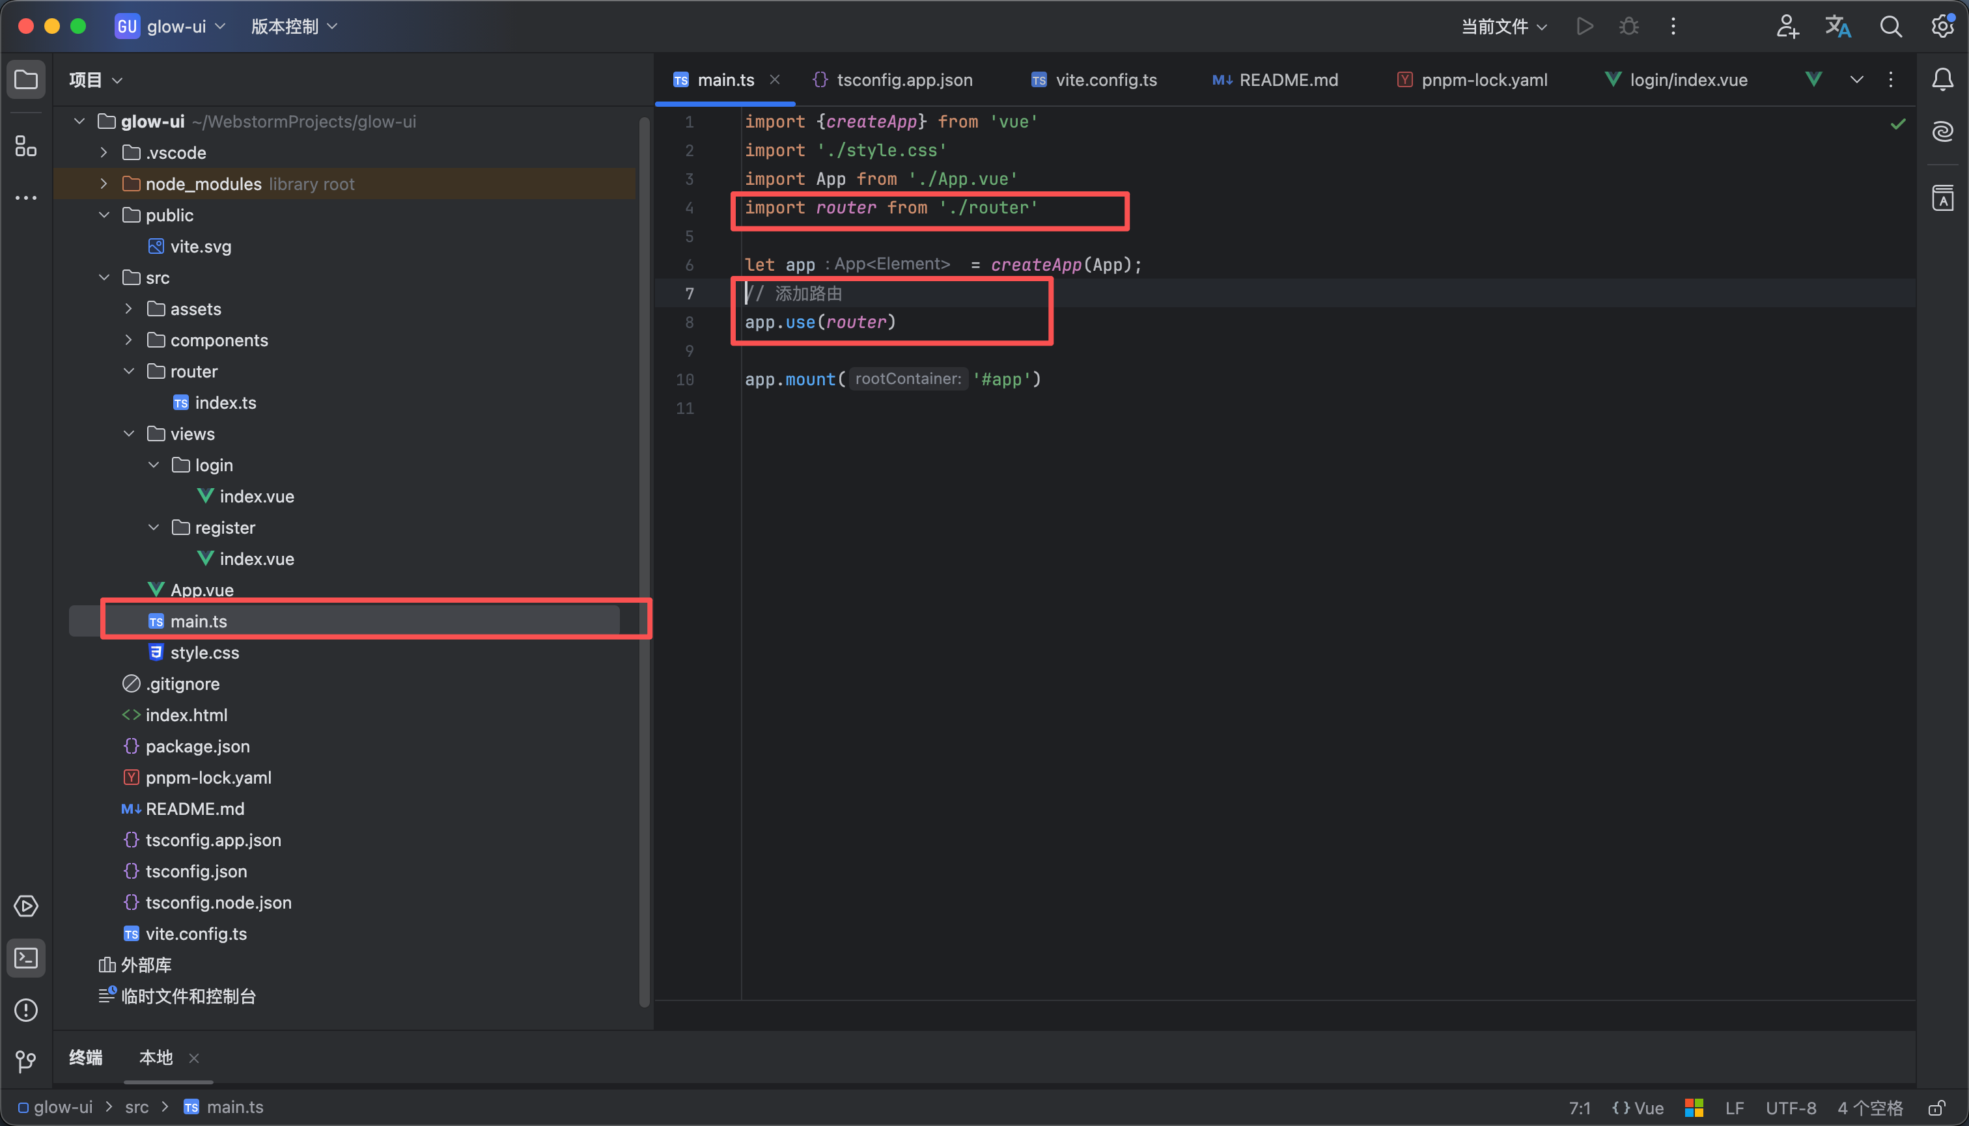Open the Services run panel icon
Viewport: 1969px width, 1126px height.
pos(25,905)
